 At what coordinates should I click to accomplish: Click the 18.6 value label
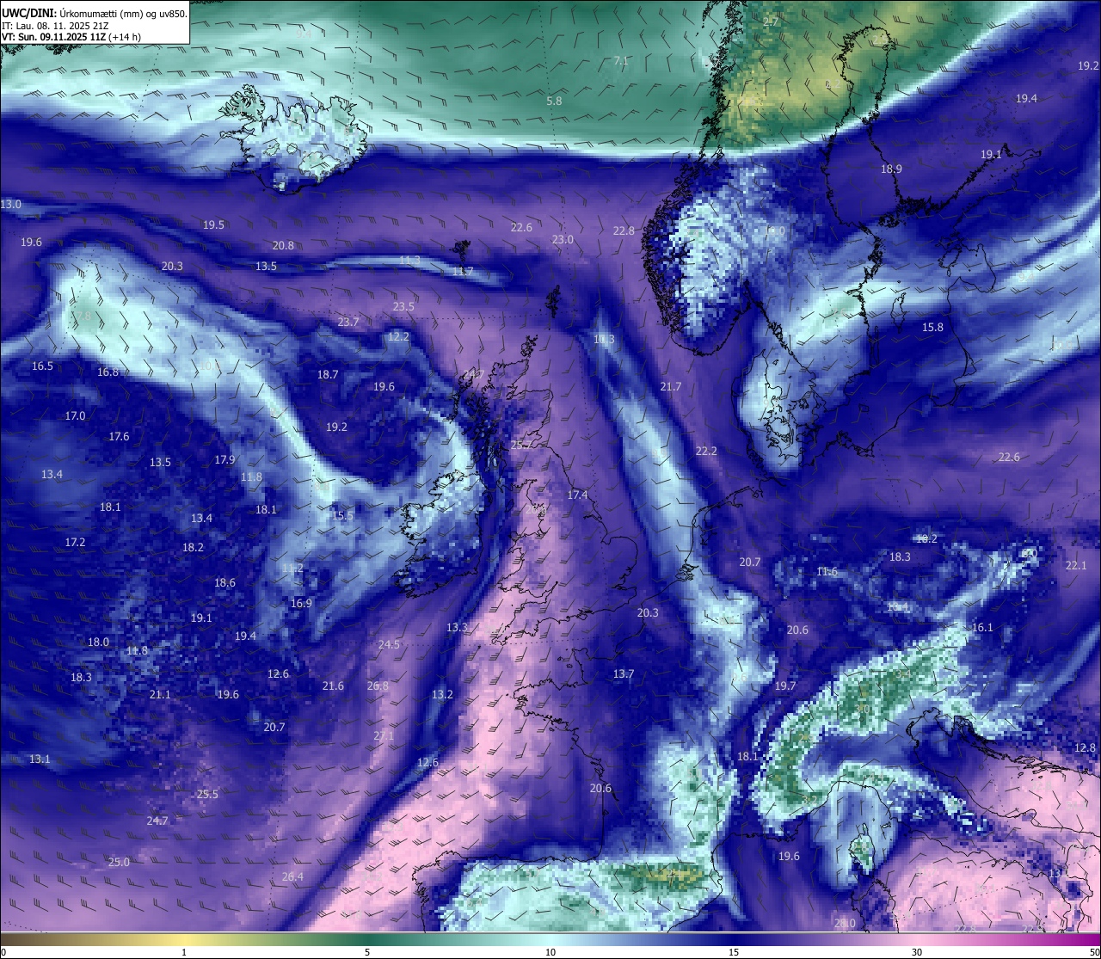click(225, 582)
